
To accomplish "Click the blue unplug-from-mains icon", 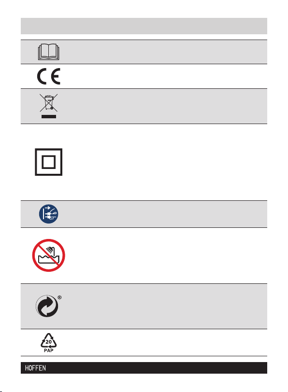I will [48, 214].
